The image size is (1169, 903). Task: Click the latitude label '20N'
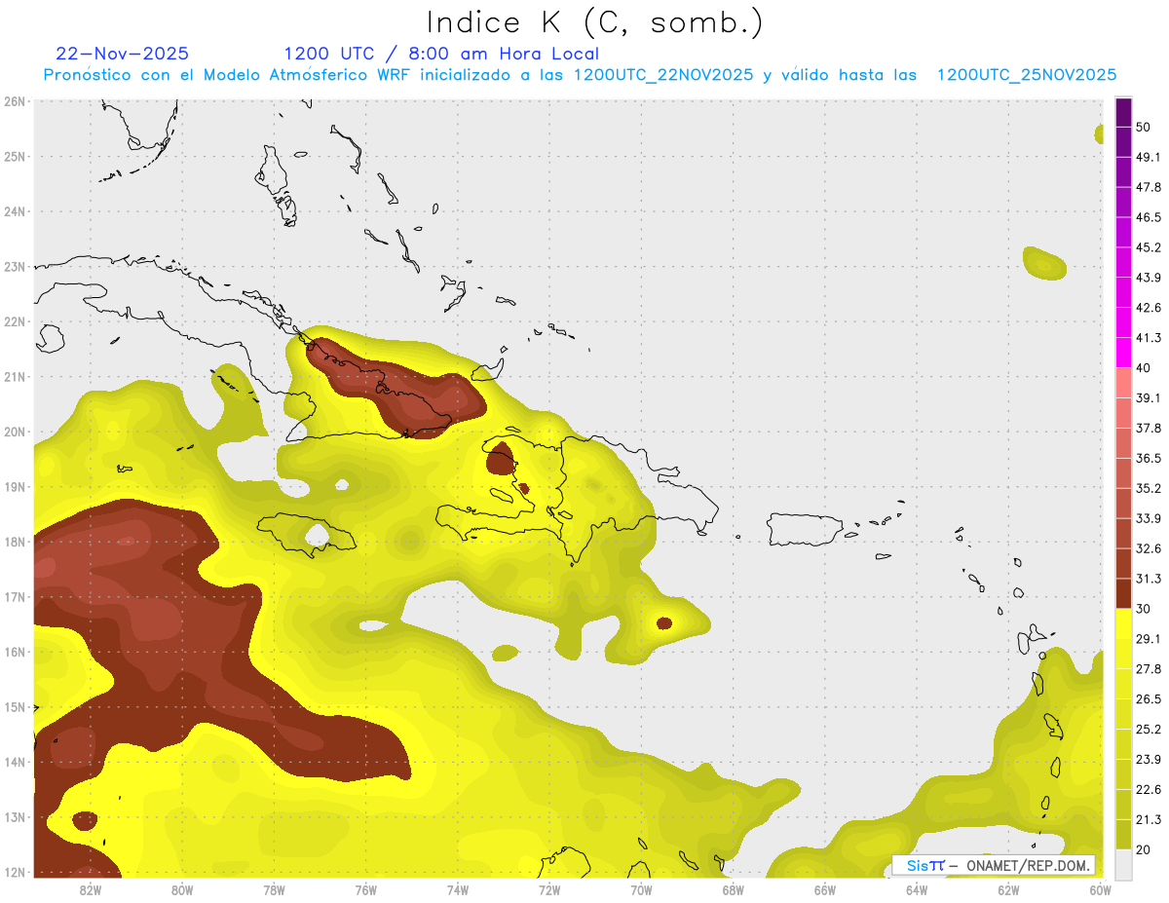[14, 432]
